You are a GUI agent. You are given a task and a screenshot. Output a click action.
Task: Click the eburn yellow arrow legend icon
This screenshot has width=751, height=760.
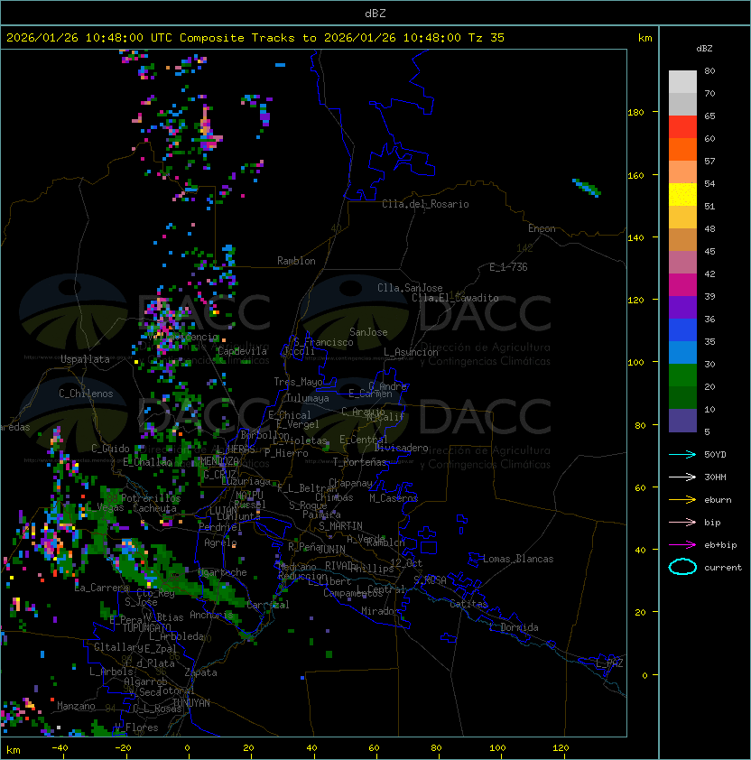pos(682,500)
